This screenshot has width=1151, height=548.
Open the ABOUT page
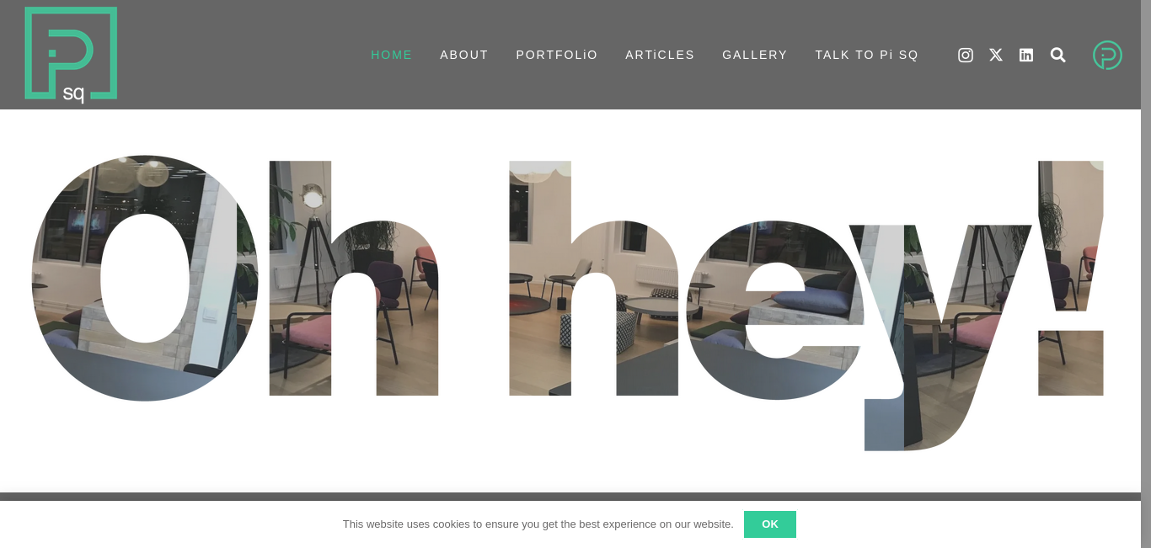(x=464, y=55)
